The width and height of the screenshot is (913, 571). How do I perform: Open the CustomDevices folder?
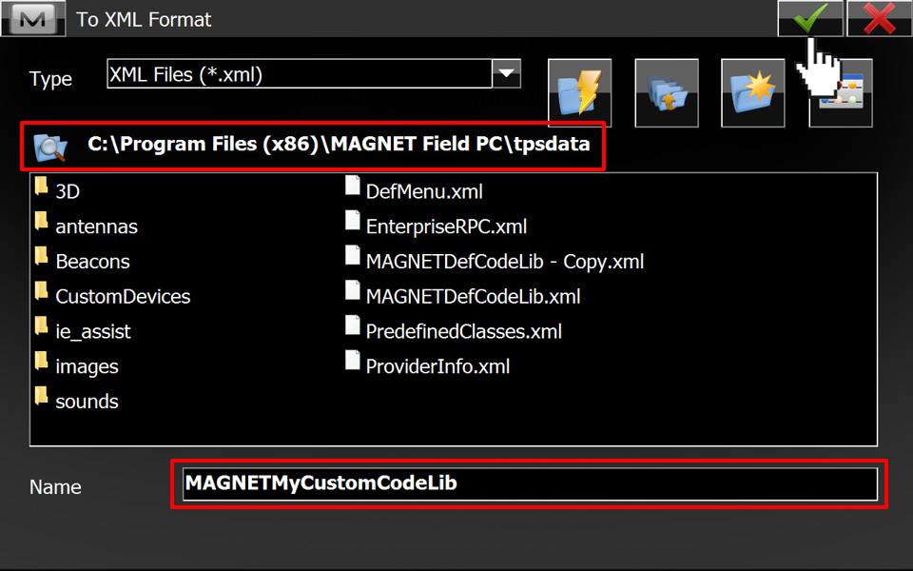123,296
